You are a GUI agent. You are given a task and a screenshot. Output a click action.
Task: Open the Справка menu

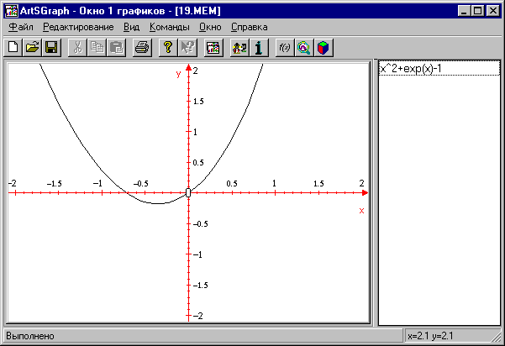point(249,27)
